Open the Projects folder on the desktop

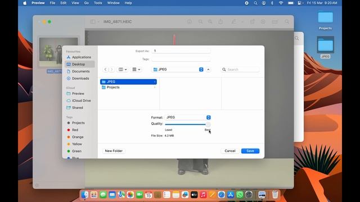(325, 21)
